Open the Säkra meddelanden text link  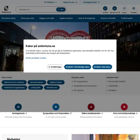[92, 113]
